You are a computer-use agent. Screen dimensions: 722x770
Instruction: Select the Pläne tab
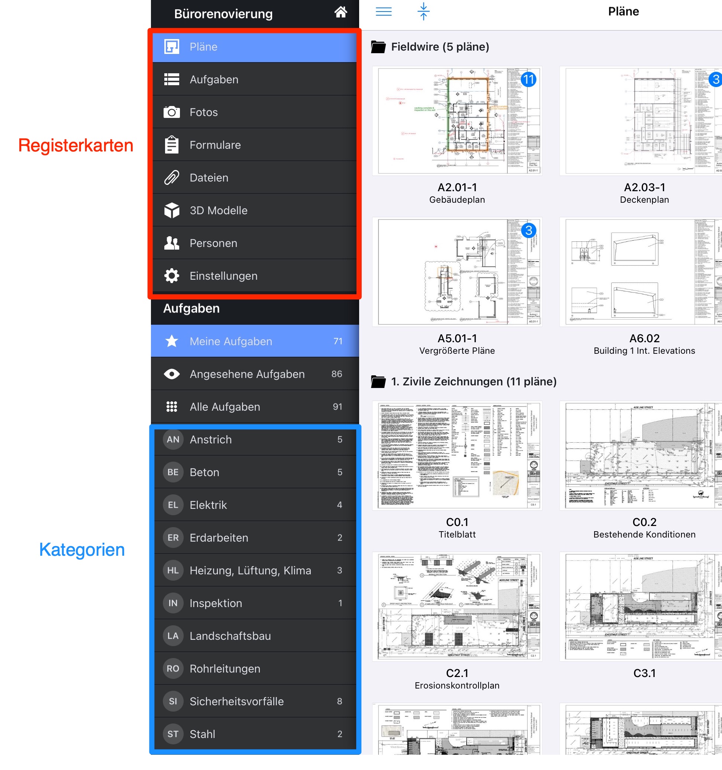pos(204,47)
